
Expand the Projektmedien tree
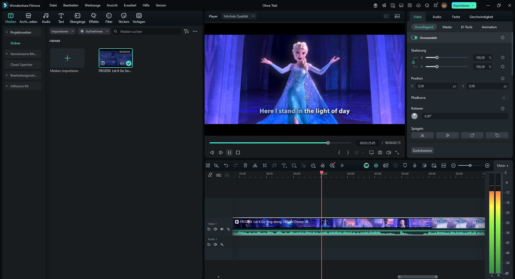(7, 32)
